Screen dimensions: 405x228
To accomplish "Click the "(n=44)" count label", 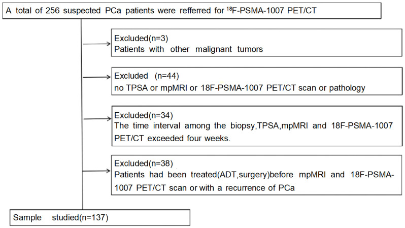I will pyautogui.click(x=167, y=76).
